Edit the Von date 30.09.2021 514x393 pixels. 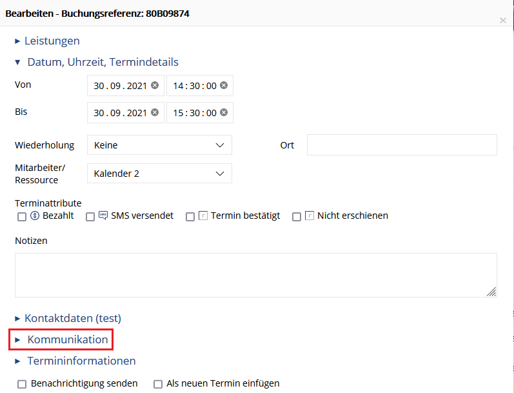pyautogui.click(x=120, y=86)
